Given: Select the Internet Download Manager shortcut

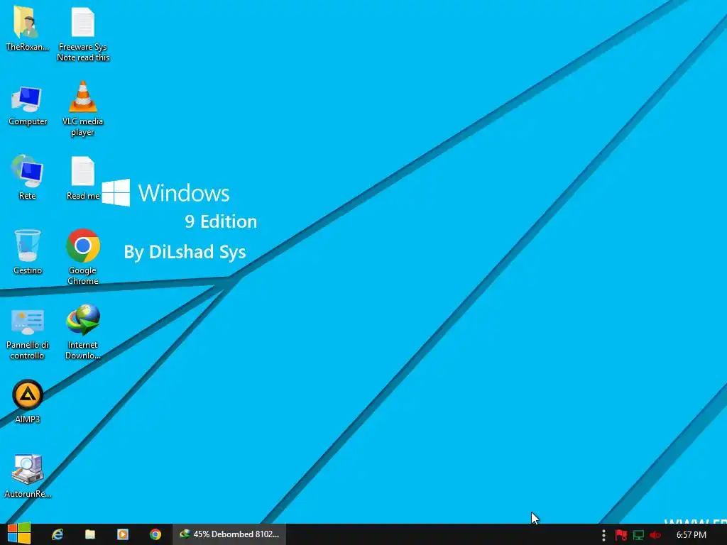Looking at the screenshot, I should 82,332.
